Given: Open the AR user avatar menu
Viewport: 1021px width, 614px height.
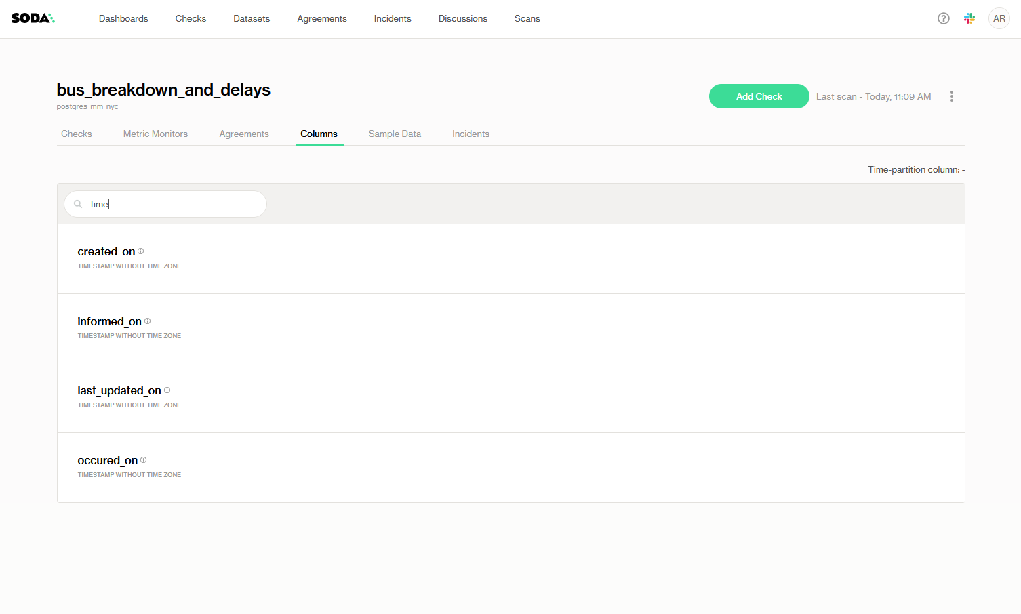Looking at the screenshot, I should [x=999, y=18].
